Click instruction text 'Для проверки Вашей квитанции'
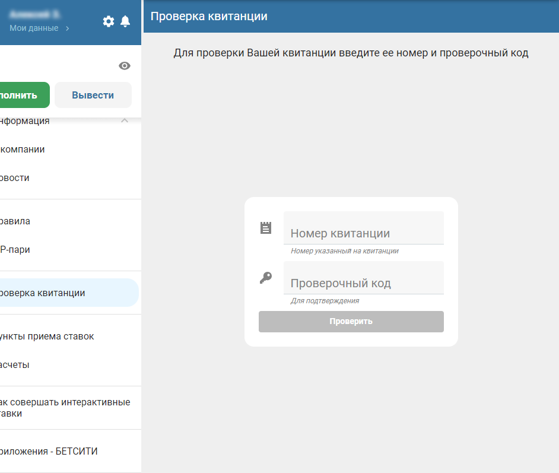The image size is (559, 473). 255,53
